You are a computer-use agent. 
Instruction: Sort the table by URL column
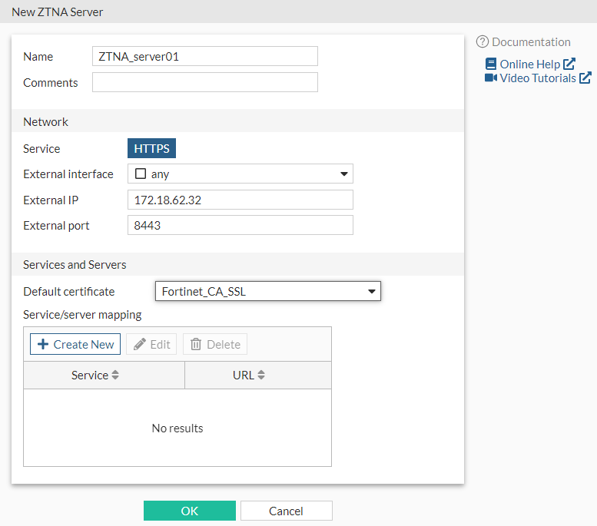point(261,375)
